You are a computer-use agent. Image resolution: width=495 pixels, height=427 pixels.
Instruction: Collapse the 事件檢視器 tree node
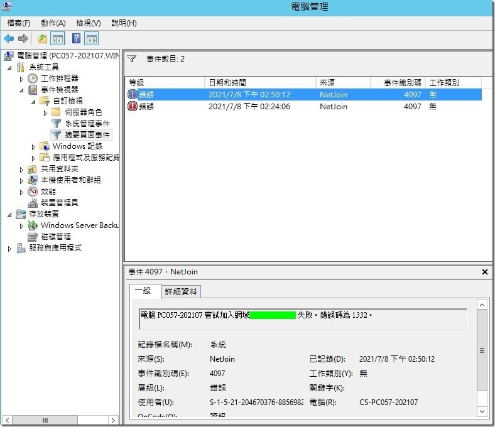pos(21,90)
